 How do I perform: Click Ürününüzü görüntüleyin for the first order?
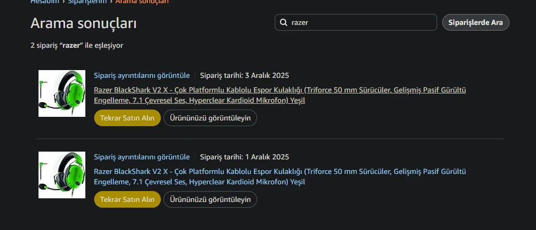point(210,118)
